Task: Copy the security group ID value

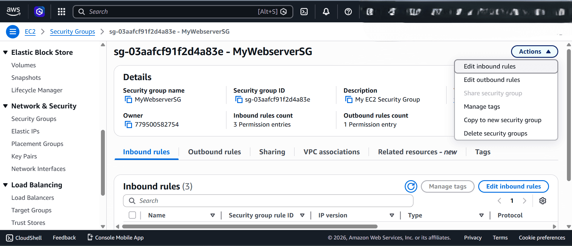Action: [x=239, y=99]
